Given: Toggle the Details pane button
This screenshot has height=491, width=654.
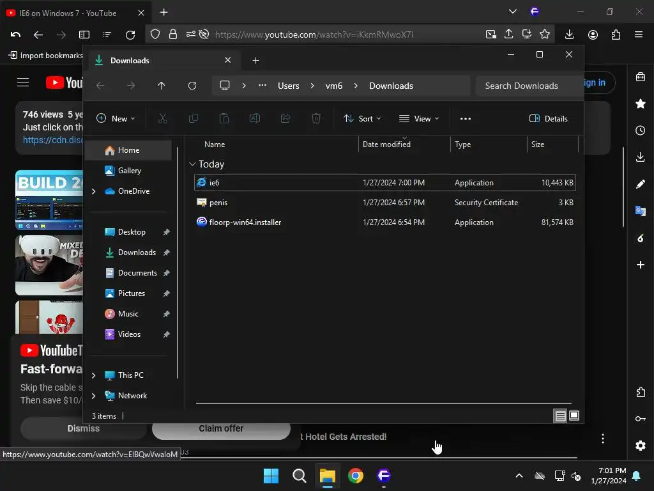Looking at the screenshot, I should [x=548, y=118].
